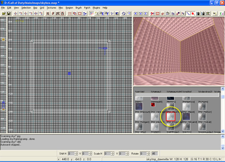Viewport: 225px width, 162px height.
Task: Click the blue Z marker in grid view
Action: 69,73
